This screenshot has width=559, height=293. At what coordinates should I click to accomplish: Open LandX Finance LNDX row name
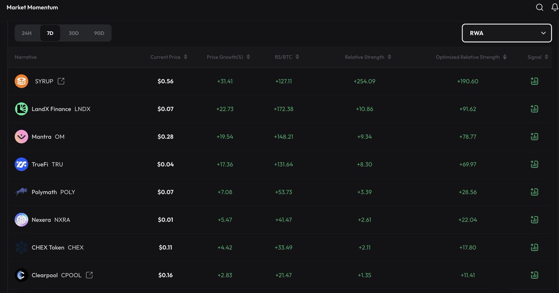pos(61,109)
